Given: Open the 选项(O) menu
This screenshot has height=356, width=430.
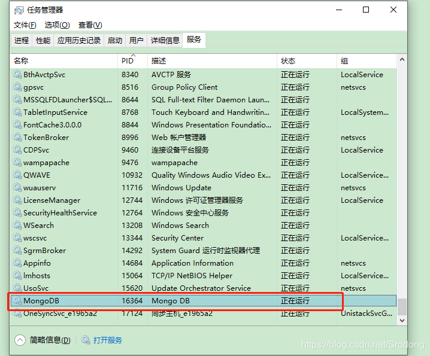Looking at the screenshot, I should pos(57,25).
